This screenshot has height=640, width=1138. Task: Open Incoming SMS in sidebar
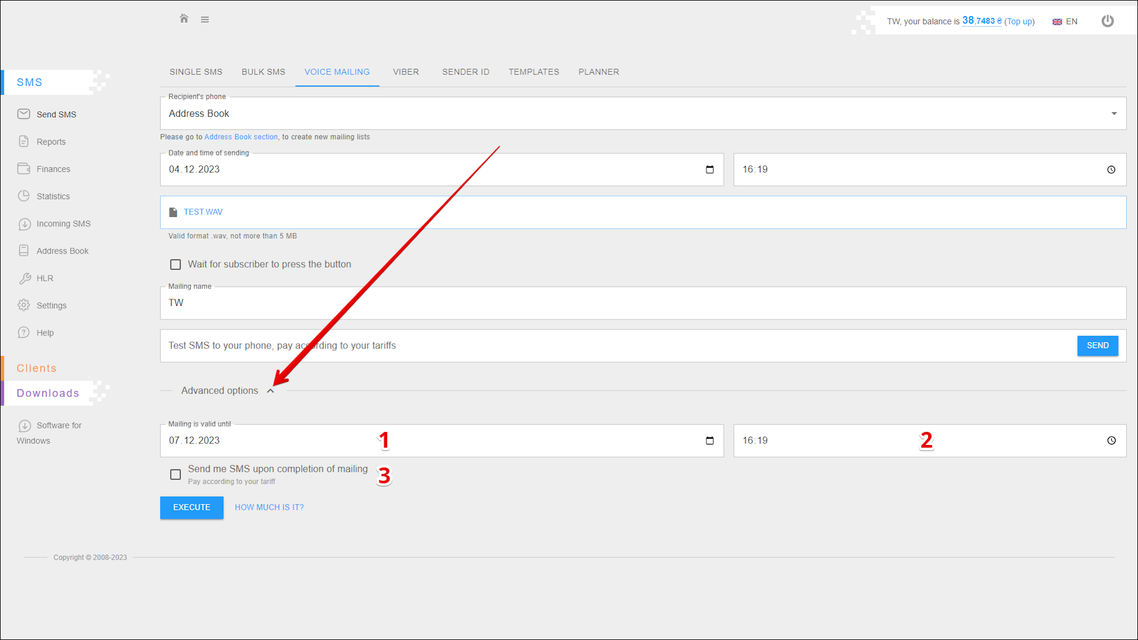tap(63, 223)
